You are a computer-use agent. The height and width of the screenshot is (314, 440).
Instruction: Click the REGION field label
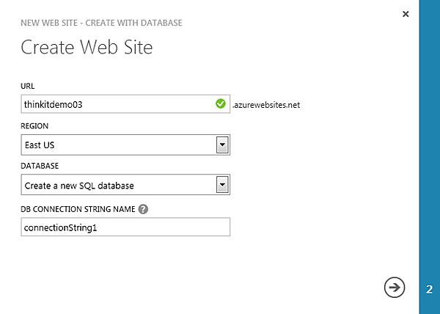click(35, 126)
